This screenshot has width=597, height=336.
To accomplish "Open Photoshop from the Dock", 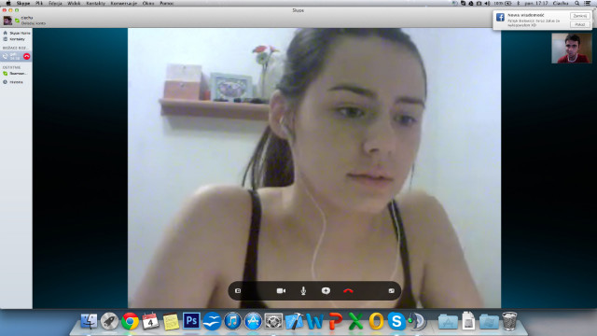I will coord(191,321).
